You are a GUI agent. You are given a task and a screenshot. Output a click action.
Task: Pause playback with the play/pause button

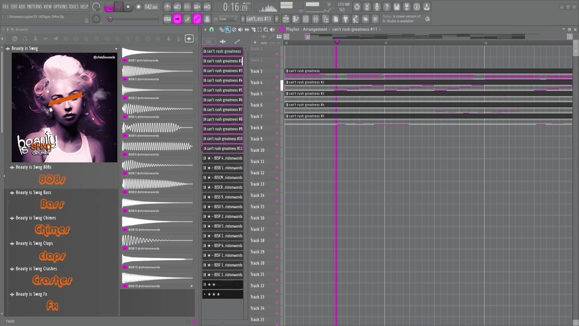click(x=119, y=7)
